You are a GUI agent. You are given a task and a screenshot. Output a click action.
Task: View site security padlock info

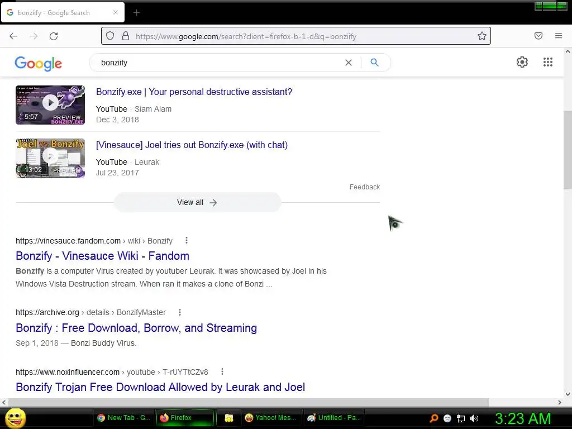coord(126,36)
